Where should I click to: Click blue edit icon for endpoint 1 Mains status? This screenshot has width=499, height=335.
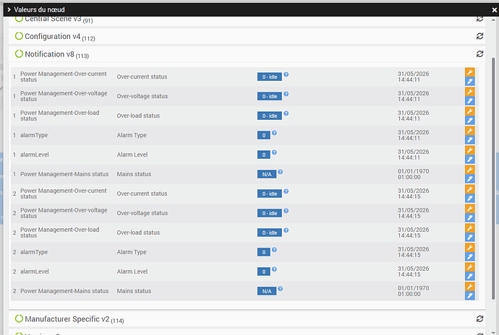coord(470,178)
